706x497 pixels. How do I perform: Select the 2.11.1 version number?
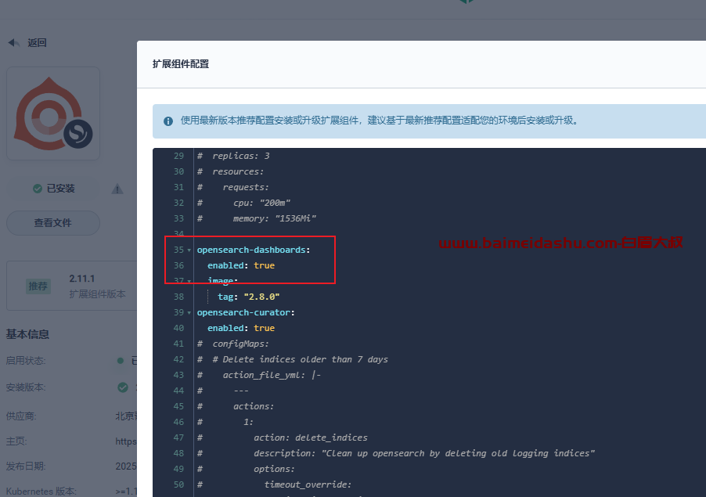click(x=82, y=279)
